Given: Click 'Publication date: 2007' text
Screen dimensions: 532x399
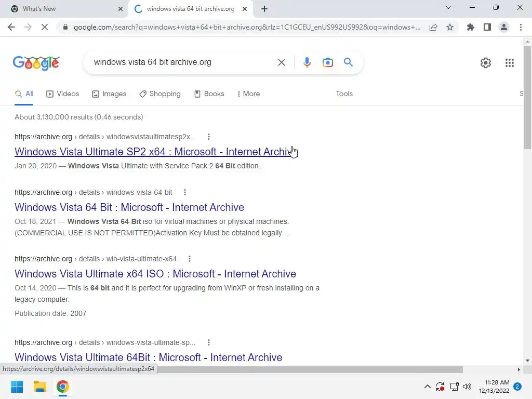Looking at the screenshot, I should [x=50, y=313].
